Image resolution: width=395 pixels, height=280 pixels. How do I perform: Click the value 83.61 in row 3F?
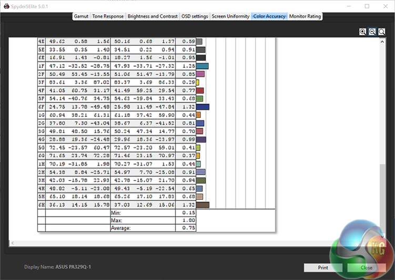(x=57, y=83)
